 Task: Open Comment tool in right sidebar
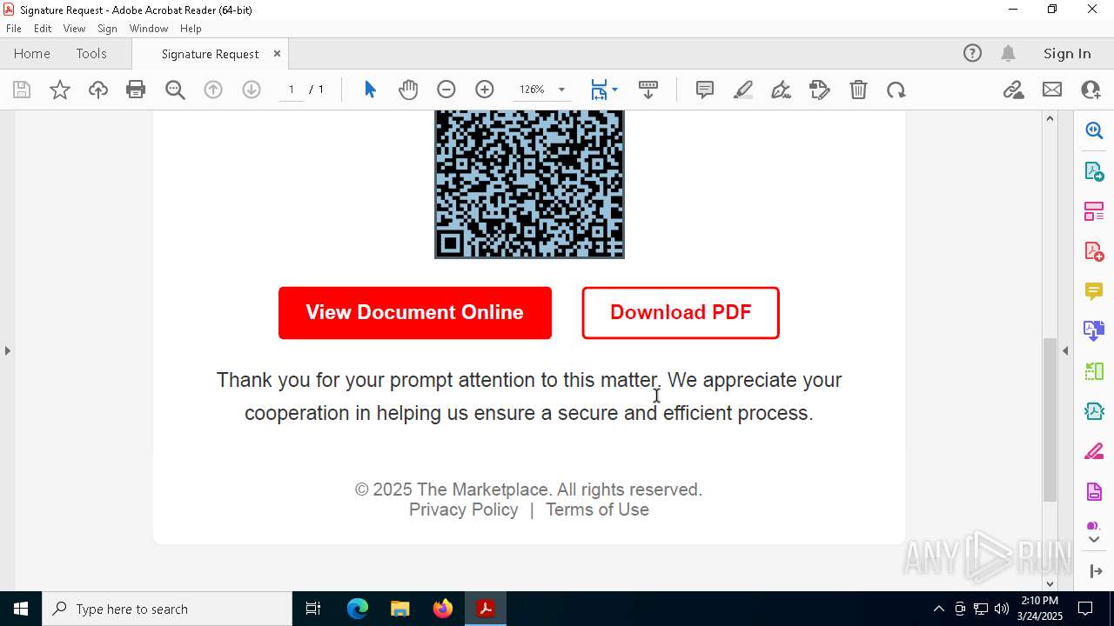1094,291
